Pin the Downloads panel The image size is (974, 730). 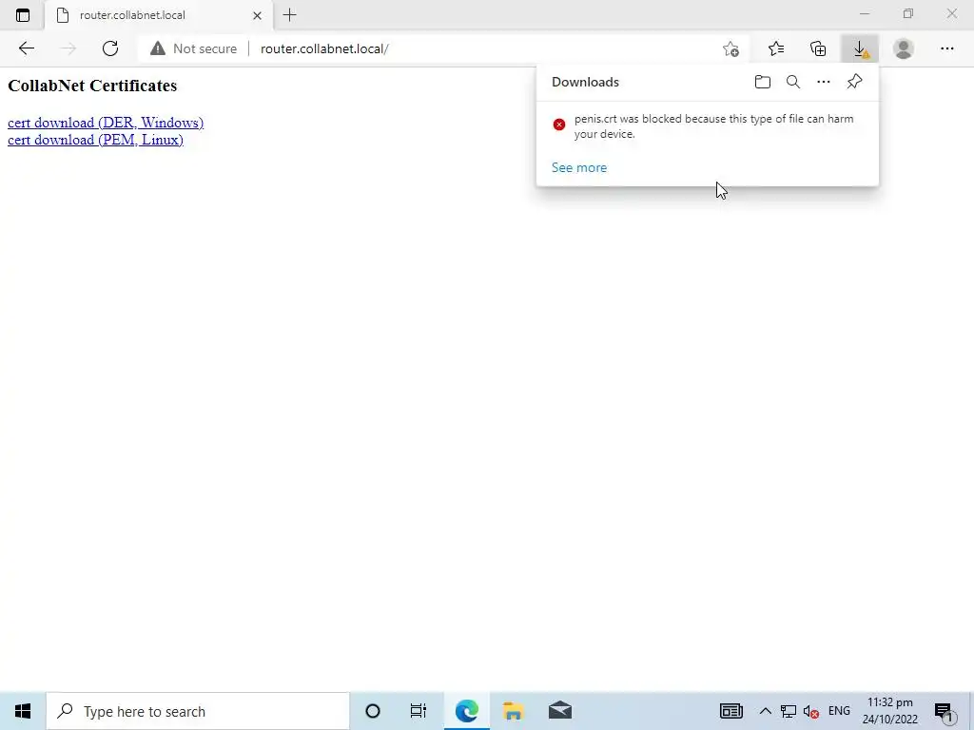tap(854, 82)
